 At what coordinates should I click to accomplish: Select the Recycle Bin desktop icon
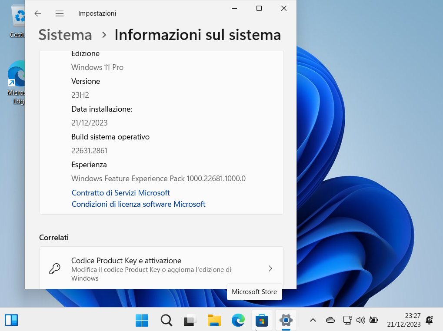click(17, 22)
